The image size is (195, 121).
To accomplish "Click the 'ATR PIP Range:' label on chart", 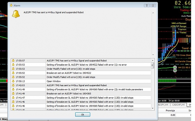I will point(178,26).
